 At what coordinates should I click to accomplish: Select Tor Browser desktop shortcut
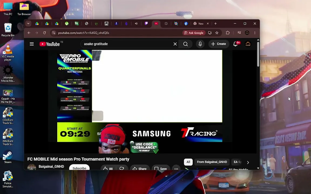(x=24, y=9)
